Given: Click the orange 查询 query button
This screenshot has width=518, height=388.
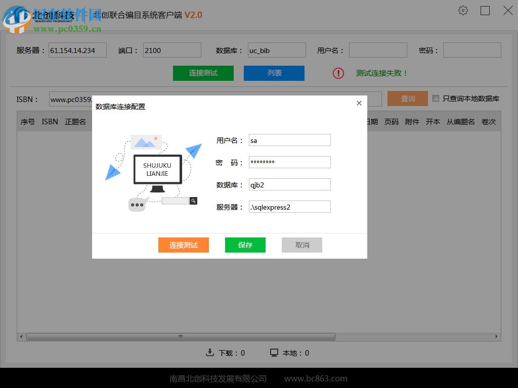Looking at the screenshot, I should click(x=408, y=99).
